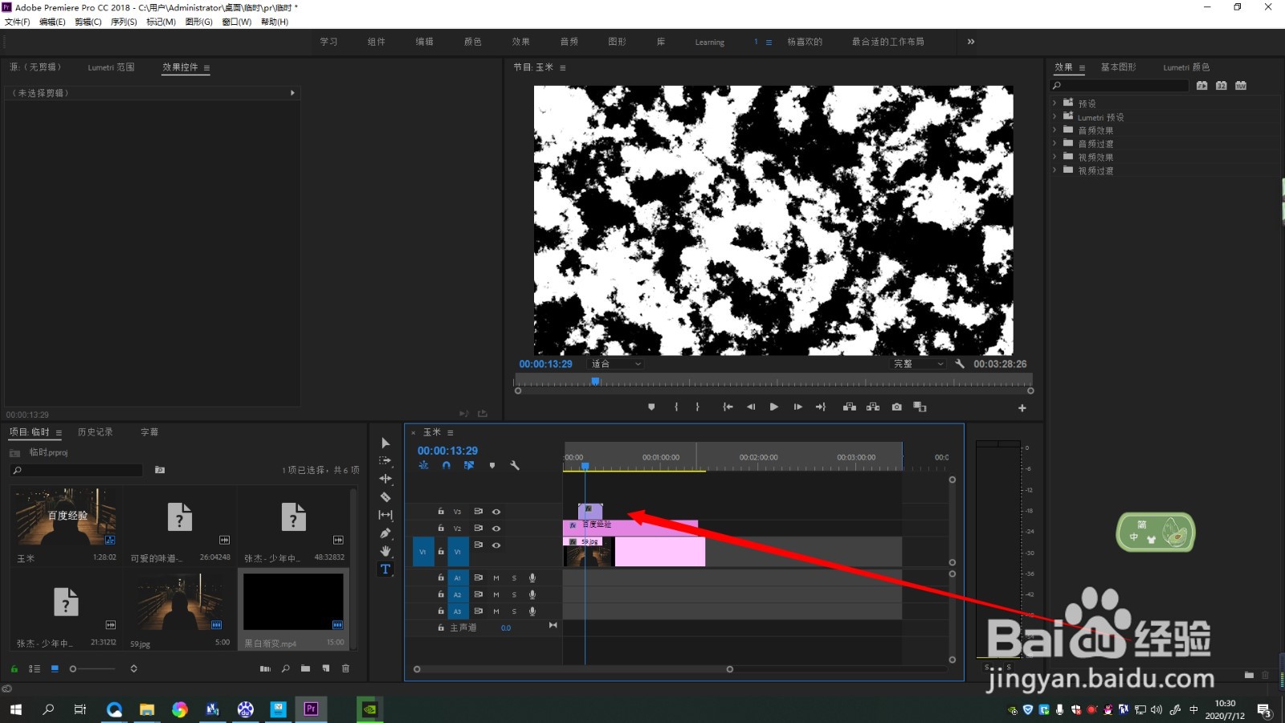Select the Hand tool
1285x723 pixels.
385,551
